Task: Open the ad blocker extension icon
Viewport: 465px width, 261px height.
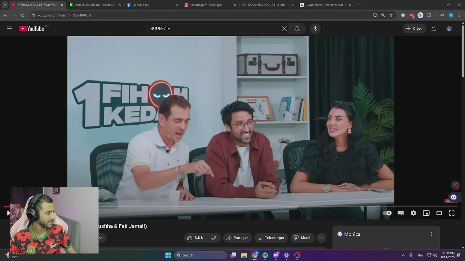Action: point(412,15)
